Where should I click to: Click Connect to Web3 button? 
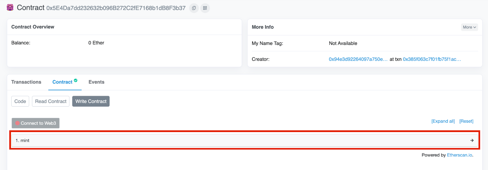tap(36, 123)
